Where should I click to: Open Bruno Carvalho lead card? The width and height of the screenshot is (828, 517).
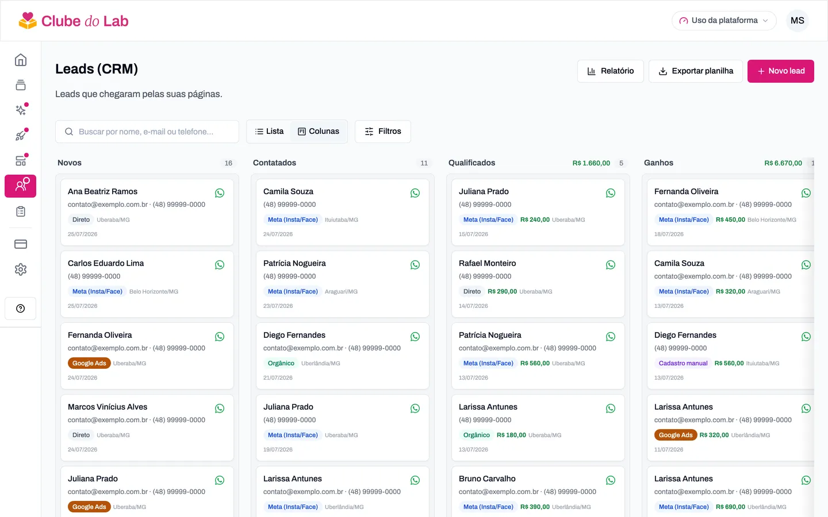538,492
